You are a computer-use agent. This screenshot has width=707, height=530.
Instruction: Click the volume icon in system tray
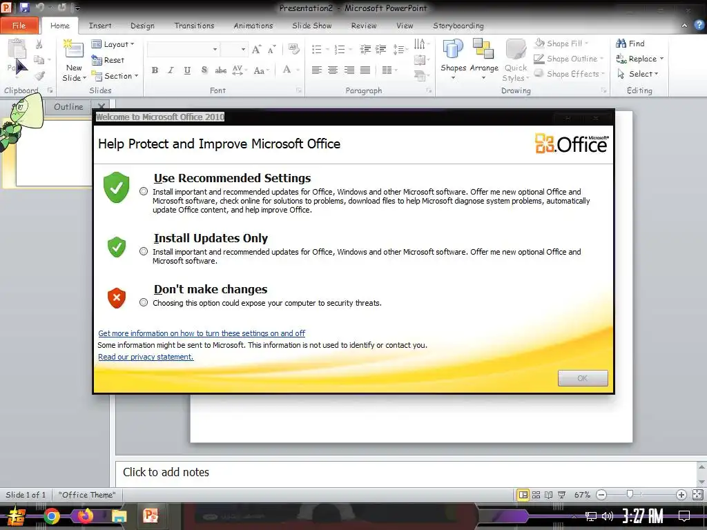(x=608, y=516)
